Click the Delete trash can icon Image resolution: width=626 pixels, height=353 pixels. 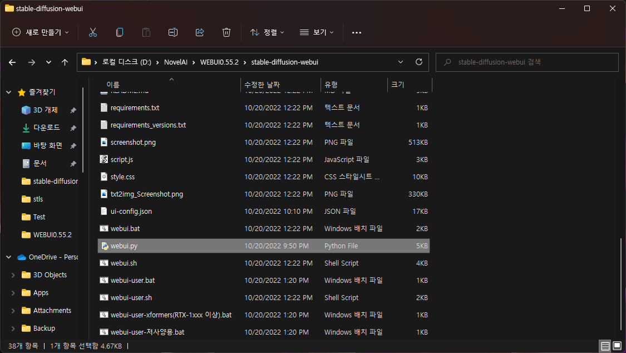pos(226,32)
